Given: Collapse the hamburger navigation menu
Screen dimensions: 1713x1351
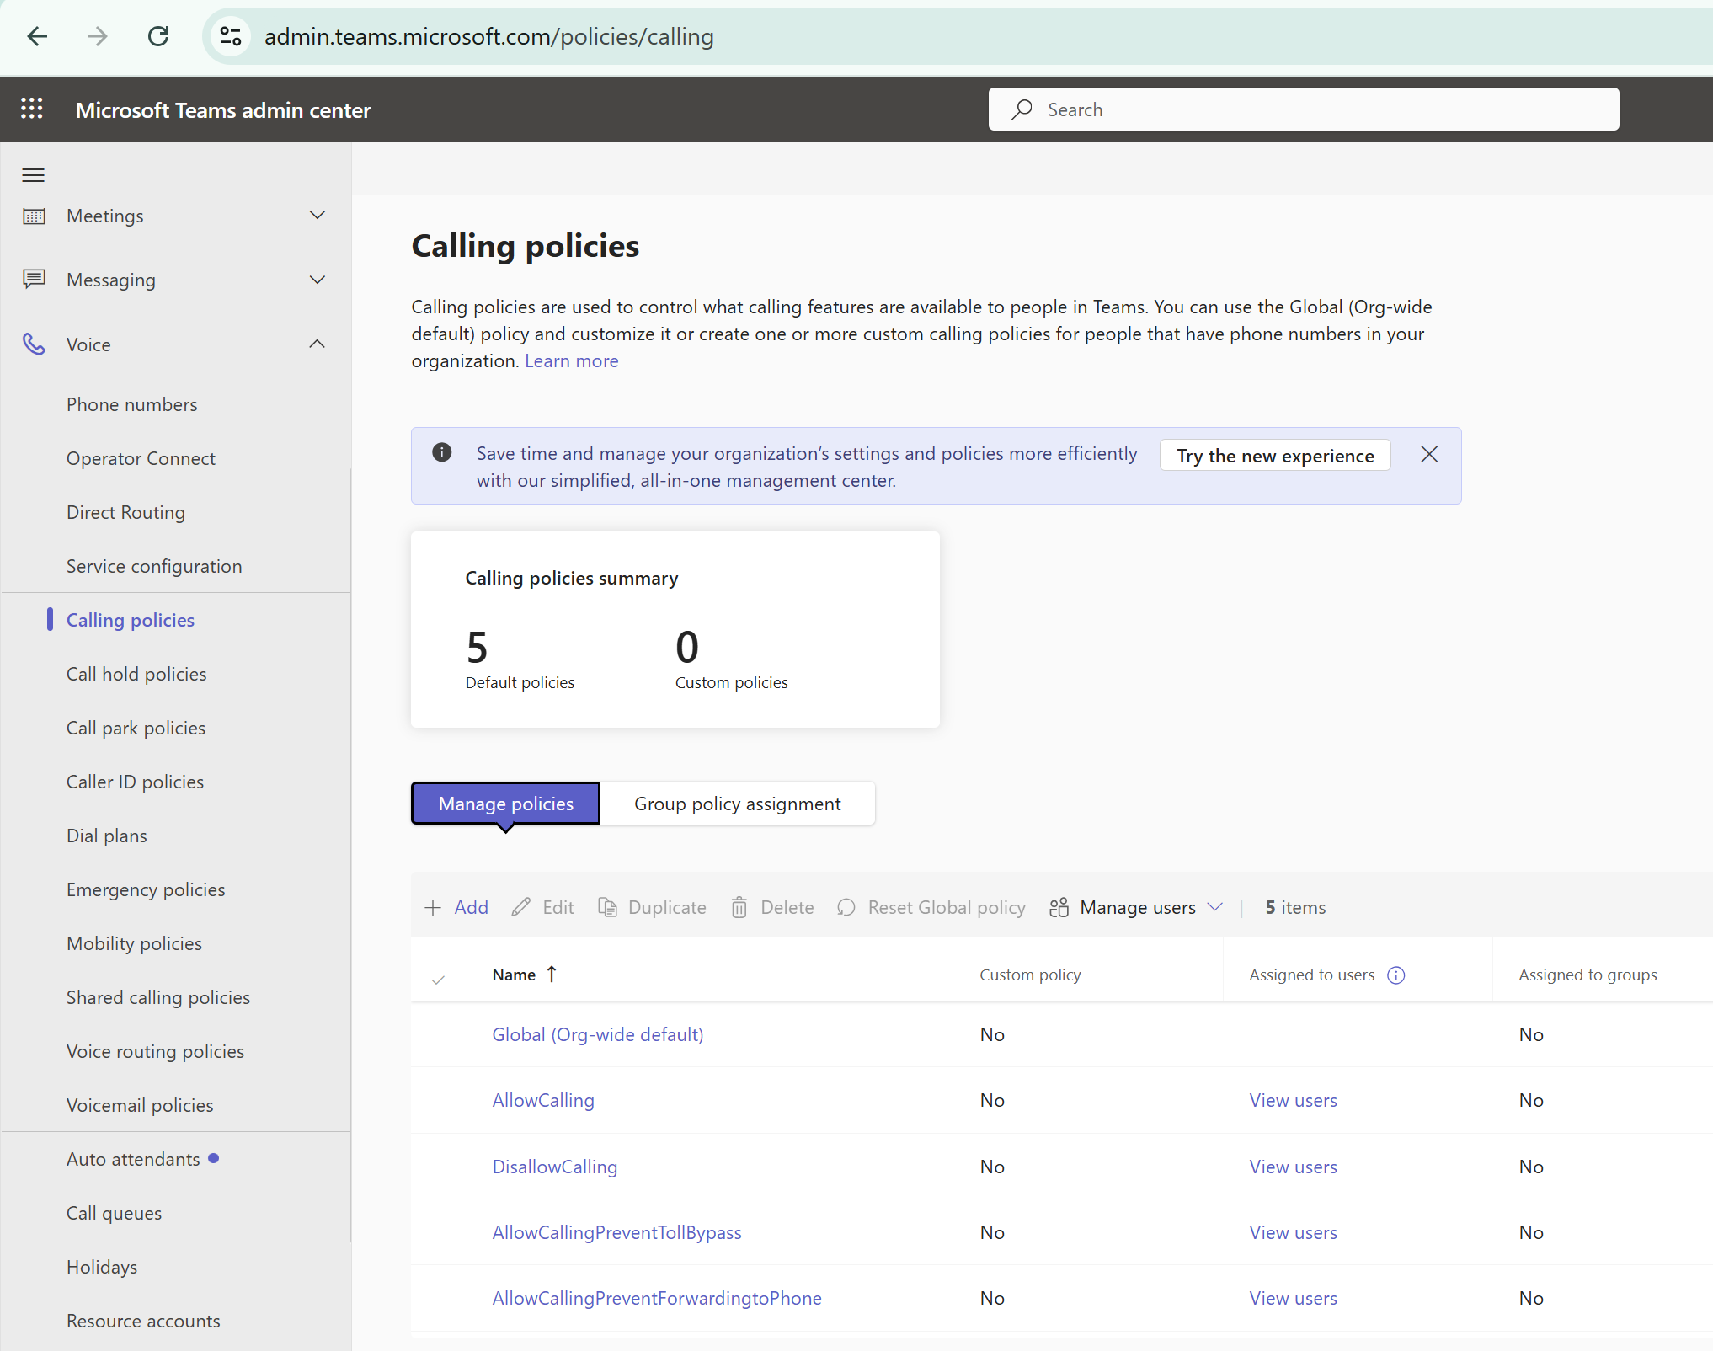Looking at the screenshot, I should click(x=34, y=175).
